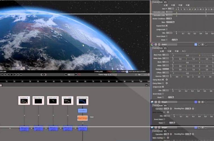Open the Grade1 node color wheel icon
The width and height of the screenshot is (214, 141).
coord(152,45)
